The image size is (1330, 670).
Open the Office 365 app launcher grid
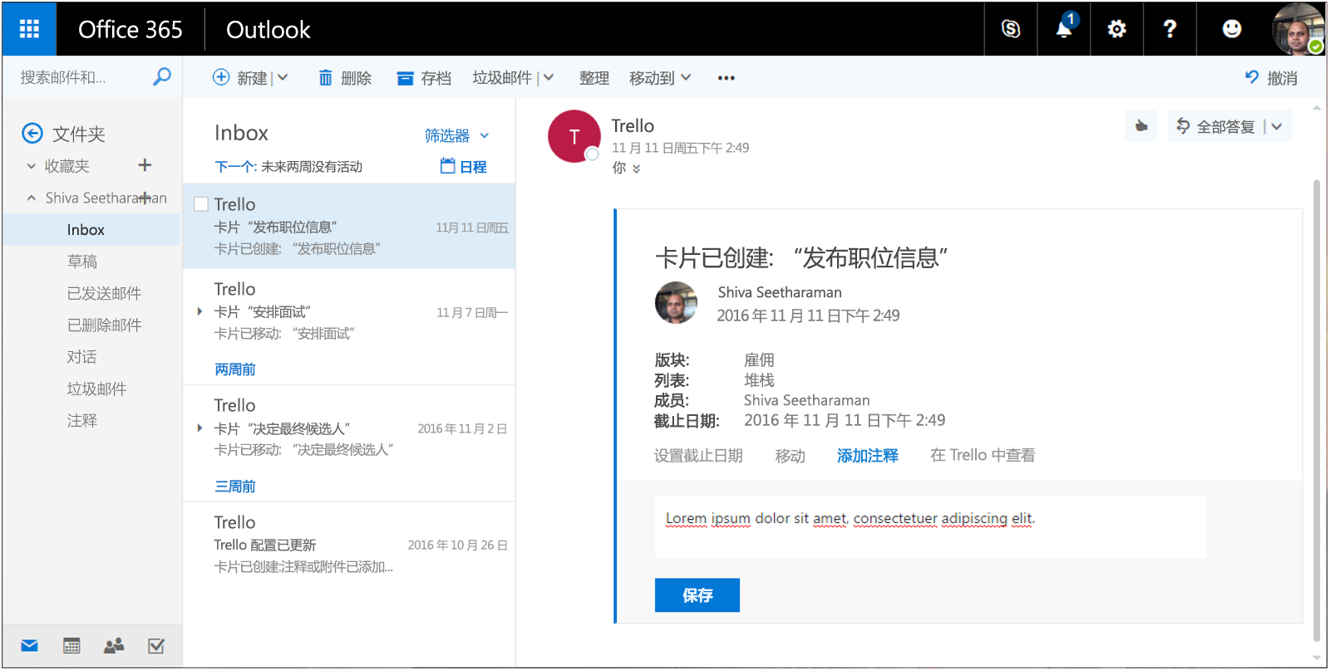pyautogui.click(x=29, y=29)
